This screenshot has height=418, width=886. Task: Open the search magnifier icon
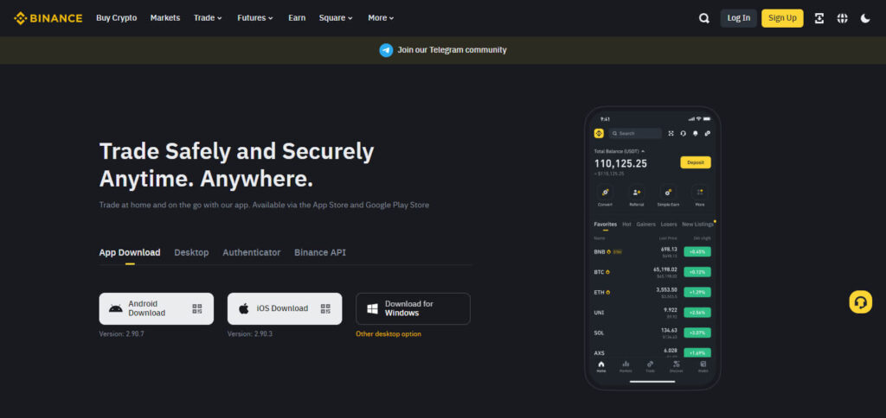[x=704, y=18]
